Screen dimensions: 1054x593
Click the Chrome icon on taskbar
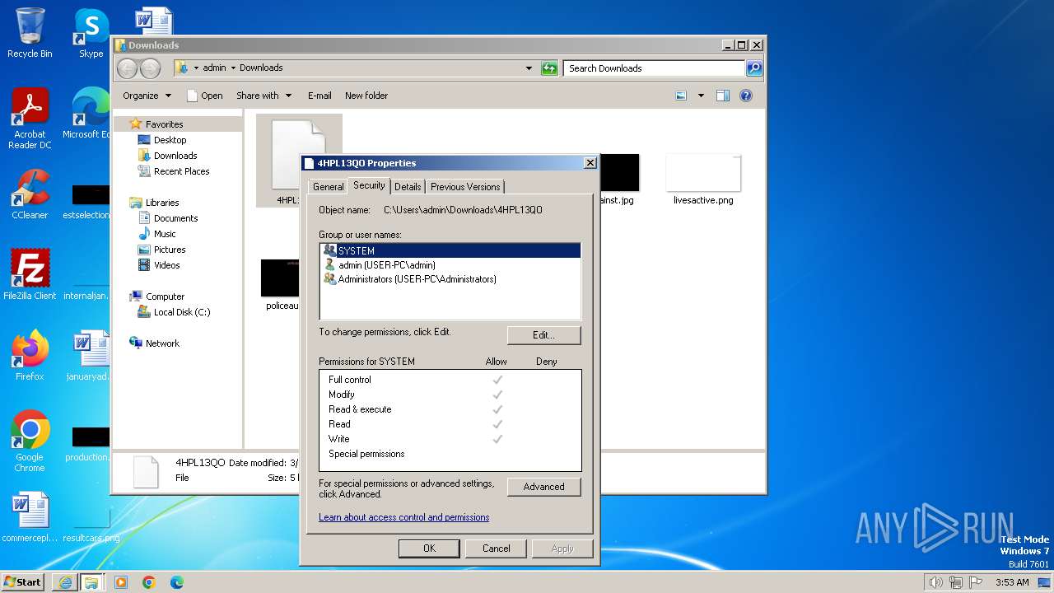point(149,582)
